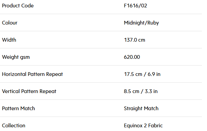Viewport: 207px width, 131px height.
Task: Click the 6.9 in measurement text
Action: tap(154, 74)
